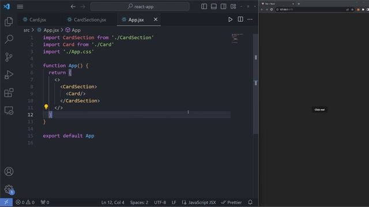Screen dimensions: 369x207
Task: Click 'export default App' on line 15
Action: pos(69,136)
